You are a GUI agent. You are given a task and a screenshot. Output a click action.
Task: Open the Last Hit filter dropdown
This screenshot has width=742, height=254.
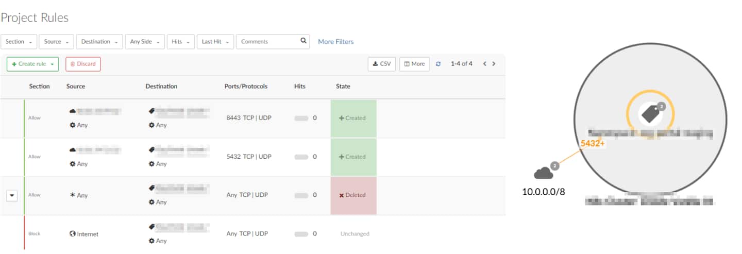tap(215, 42)
